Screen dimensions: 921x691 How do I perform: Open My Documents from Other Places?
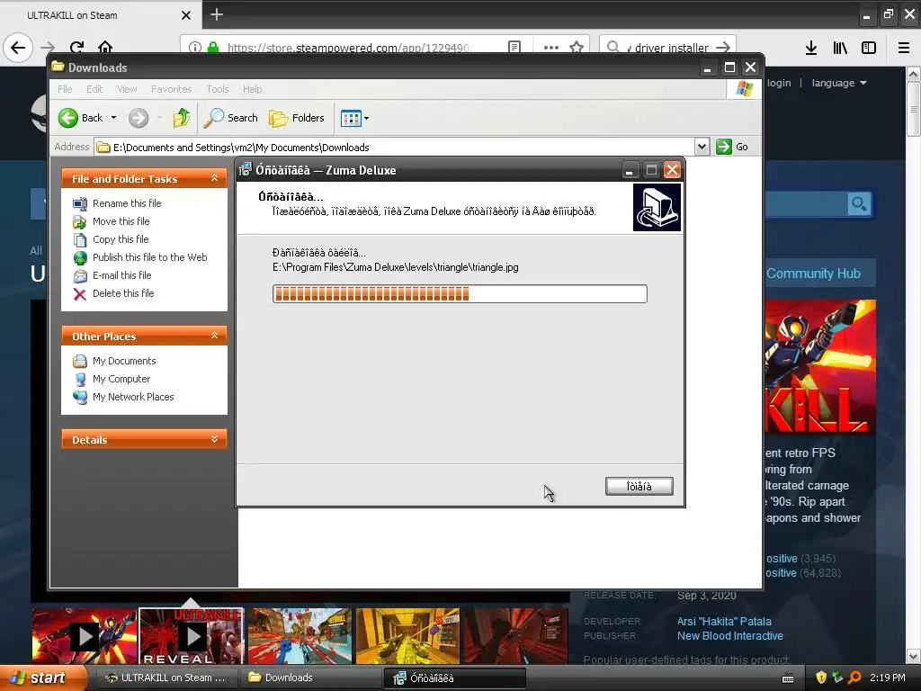124,361
